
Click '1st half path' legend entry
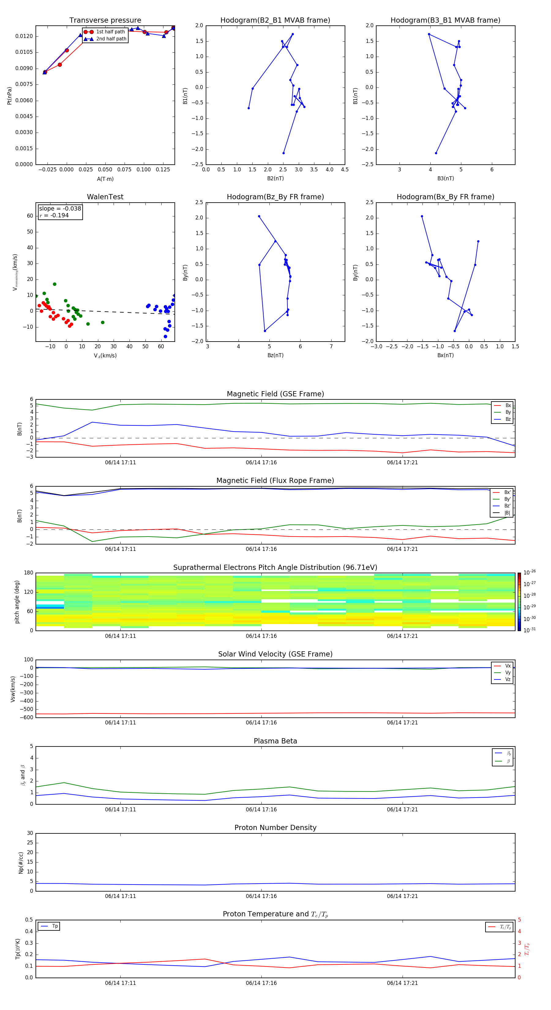[x=104, y=32]
